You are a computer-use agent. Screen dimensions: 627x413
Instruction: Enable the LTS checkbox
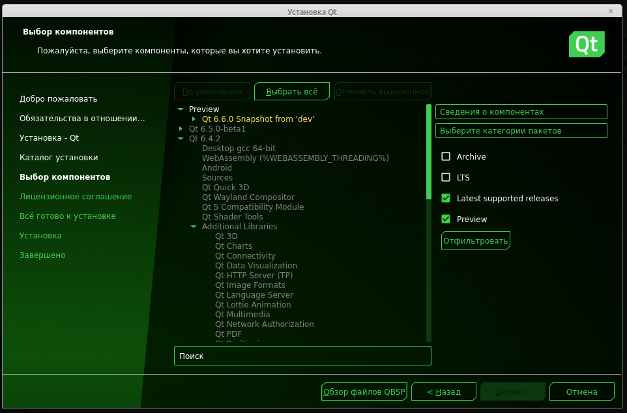click(445, 177)
